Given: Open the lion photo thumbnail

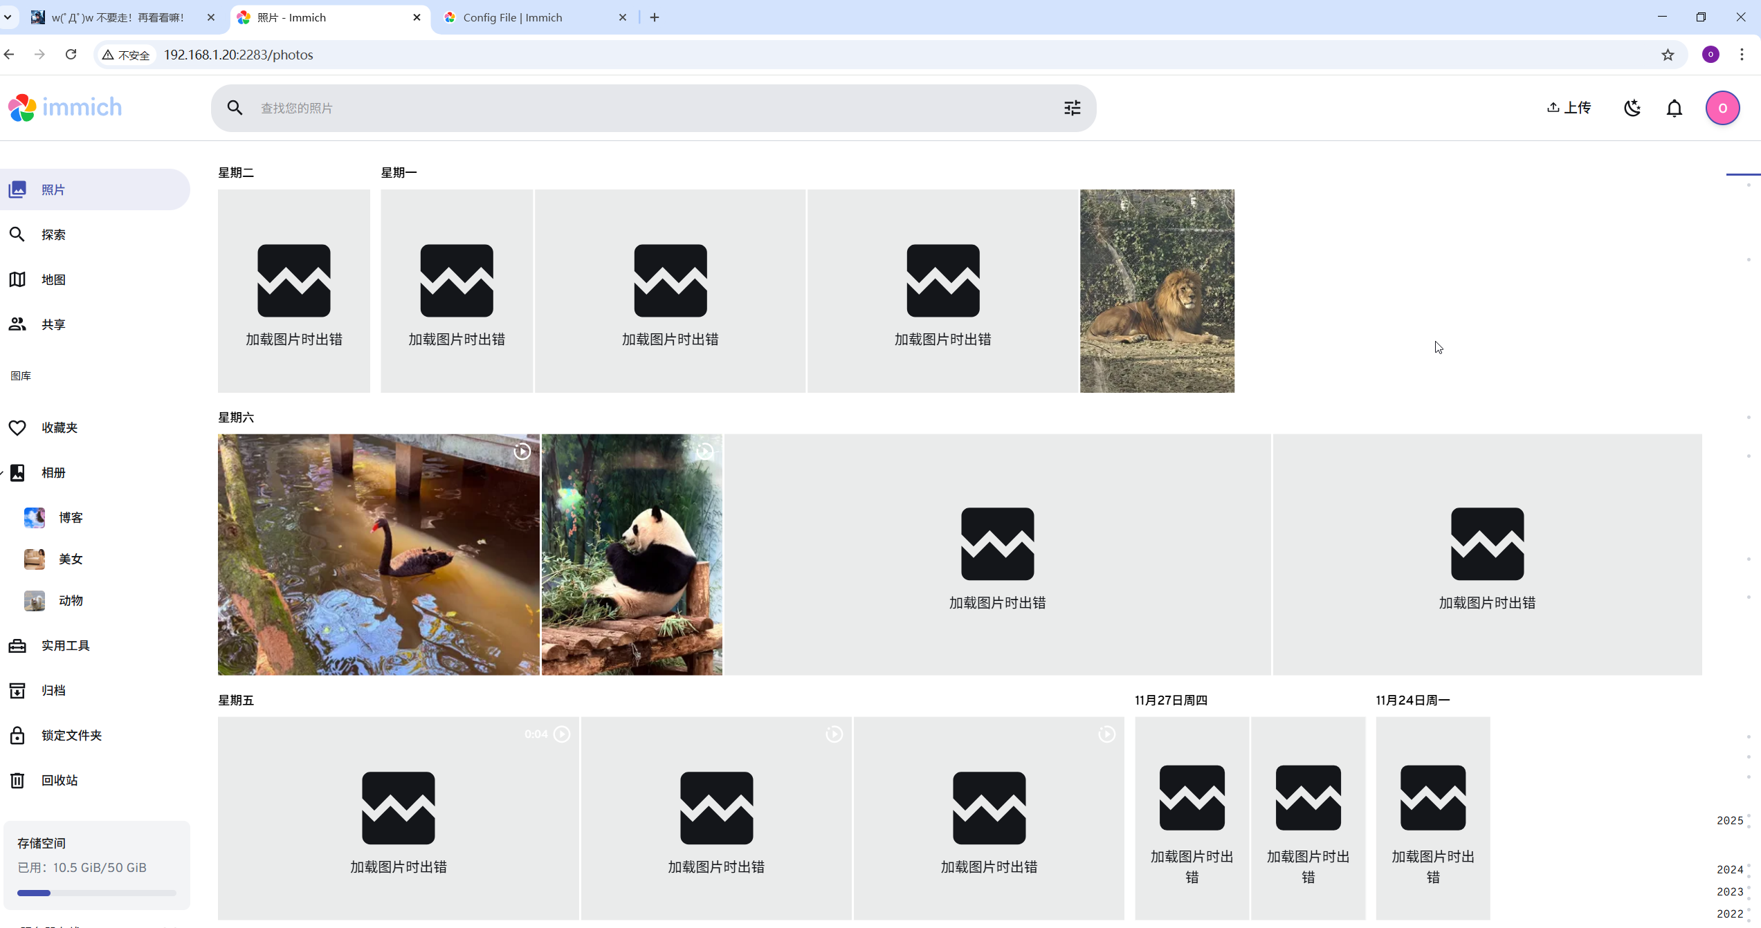Looking at the screenshot, I should pyautogui.click(x=1156, y=290).
